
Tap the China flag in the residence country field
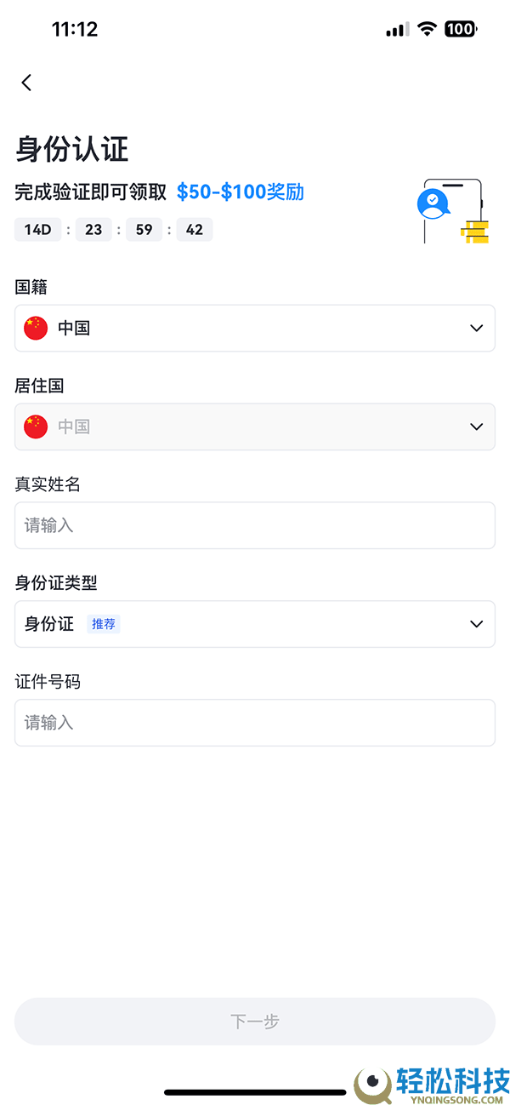coord(35,427)
